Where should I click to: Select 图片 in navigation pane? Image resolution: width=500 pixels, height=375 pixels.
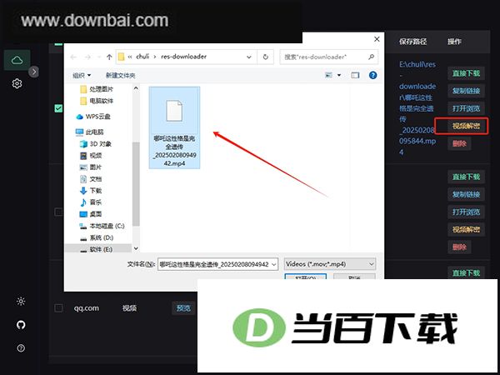pyautogui.click(x=91, y=167)
